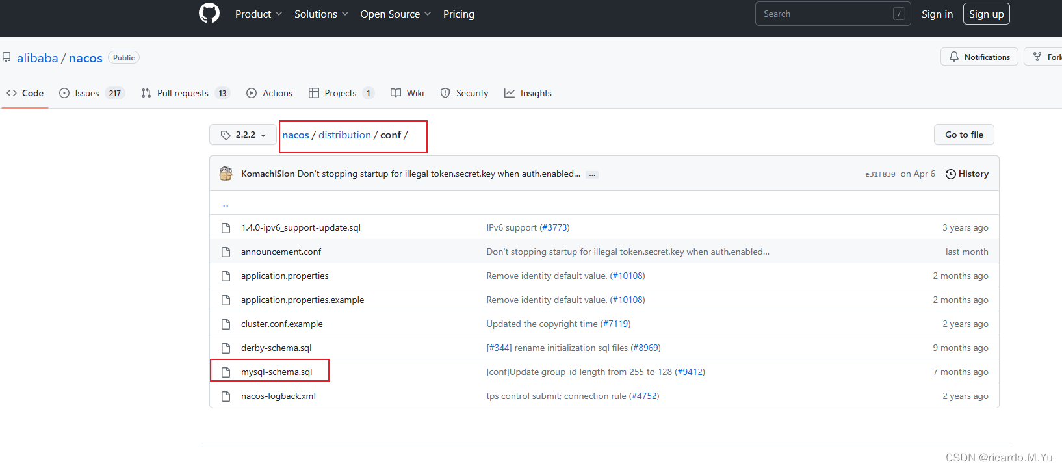
Task: Click the file icon beside mysql-schema.sql
Action: (x=226, y=372)
